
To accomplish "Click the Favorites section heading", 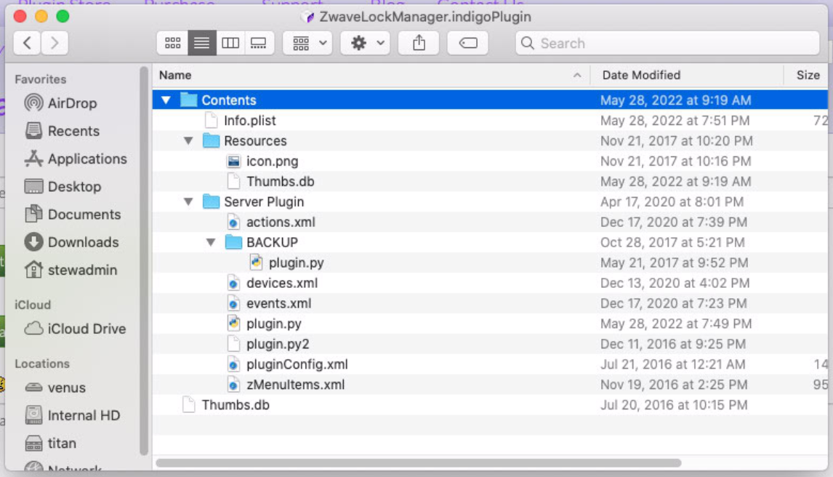I will 41,79.
